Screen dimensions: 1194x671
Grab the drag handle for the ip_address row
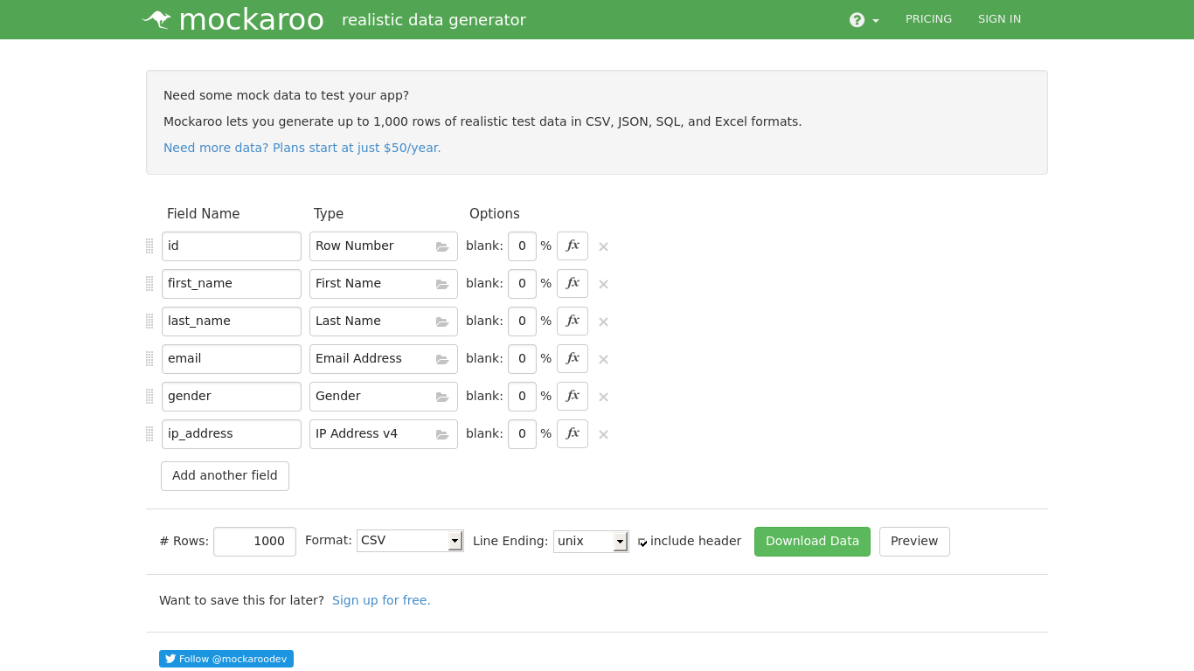pos(149,434)
